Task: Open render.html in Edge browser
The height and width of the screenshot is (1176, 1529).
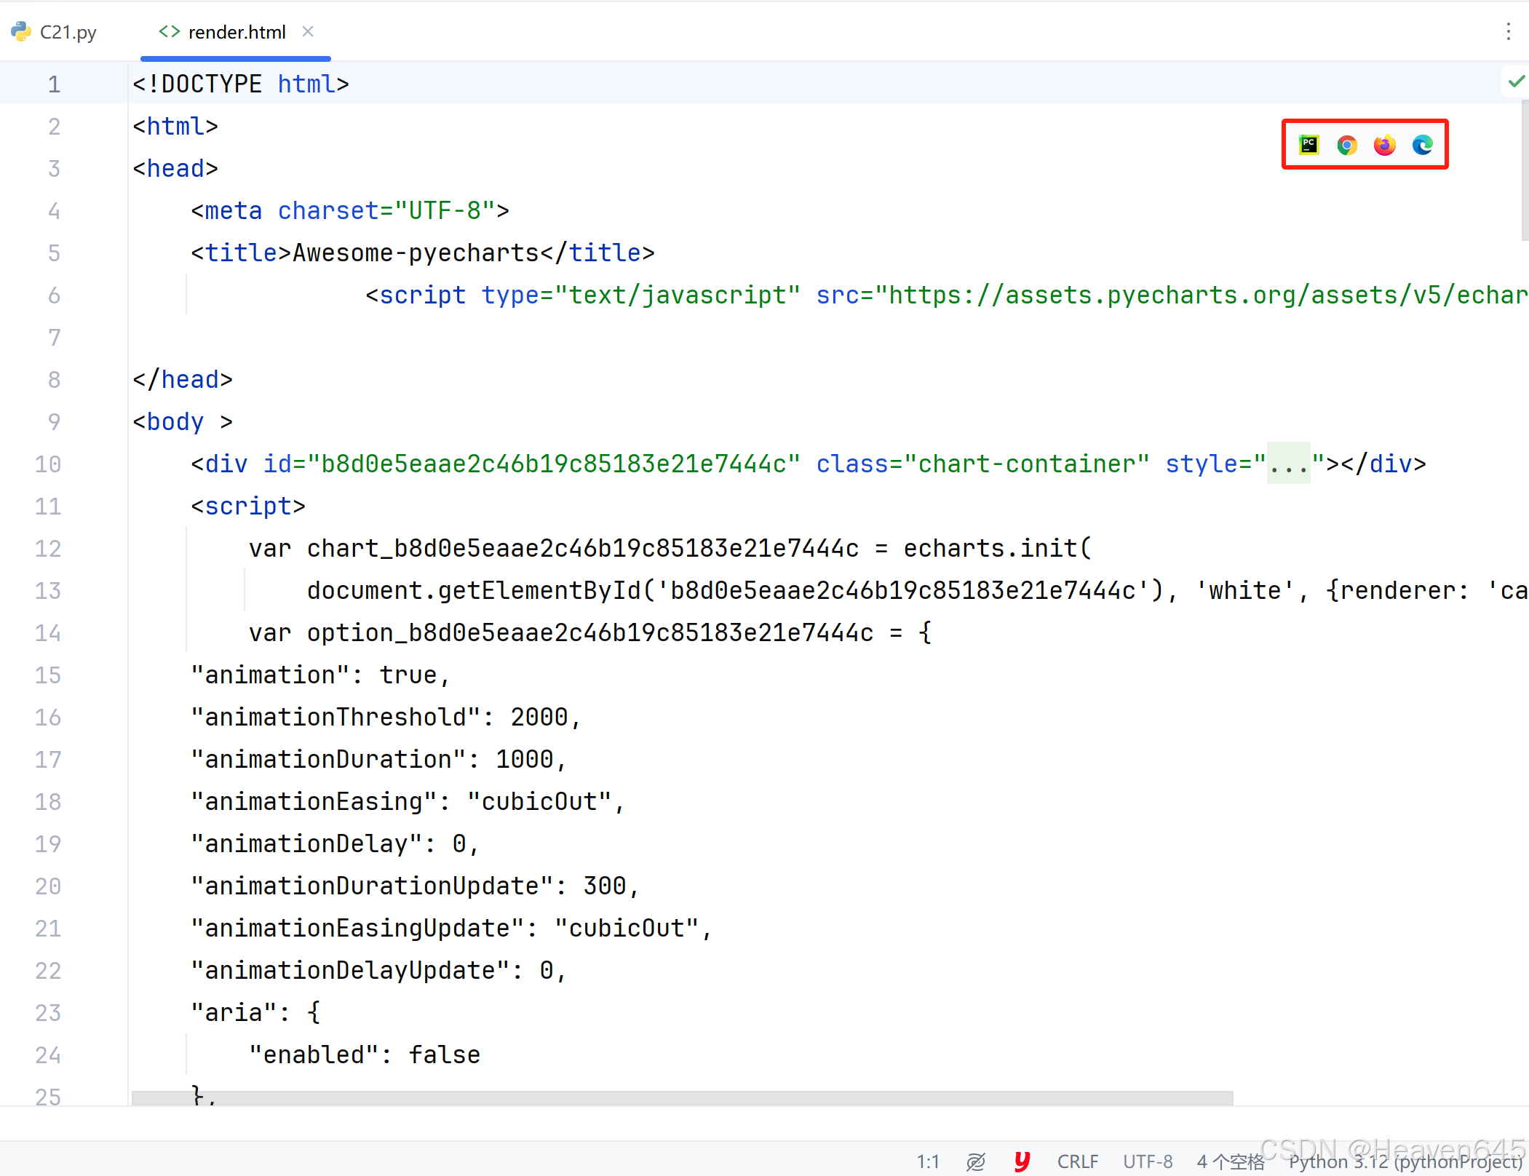Action: [1423, 145]
